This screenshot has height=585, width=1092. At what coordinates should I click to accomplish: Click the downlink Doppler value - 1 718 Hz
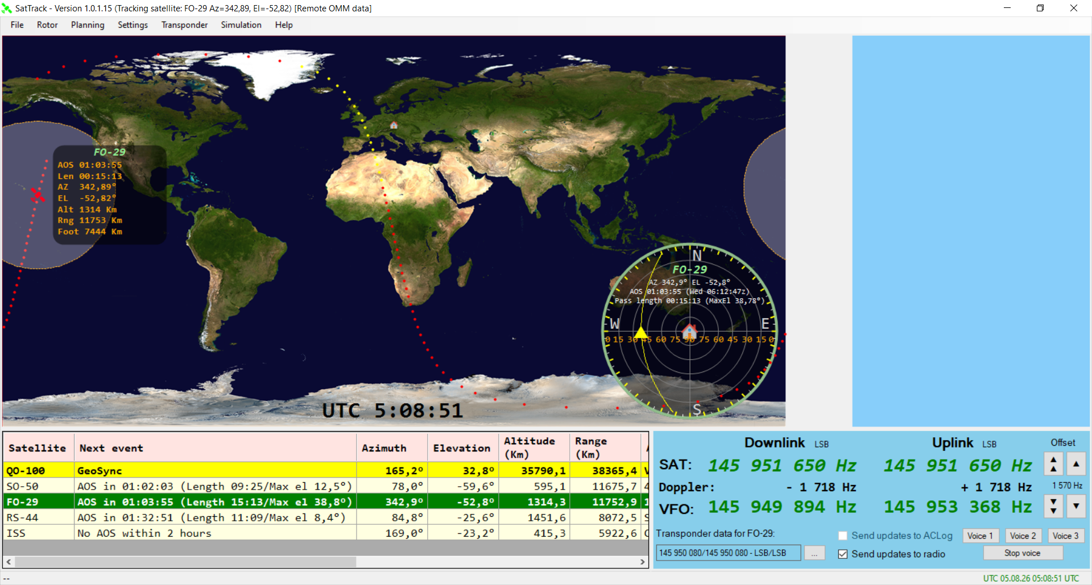[821, 487]
